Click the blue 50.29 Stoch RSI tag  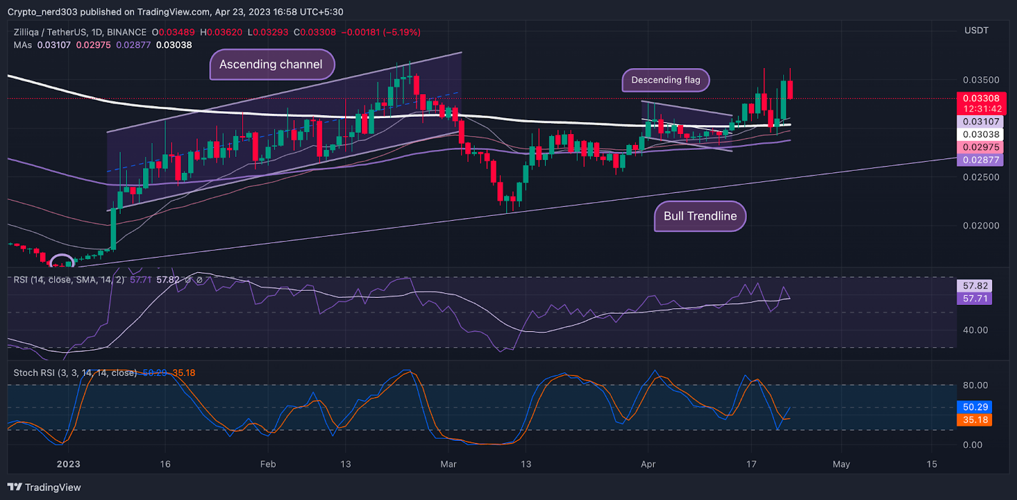(x=974, y=407)
